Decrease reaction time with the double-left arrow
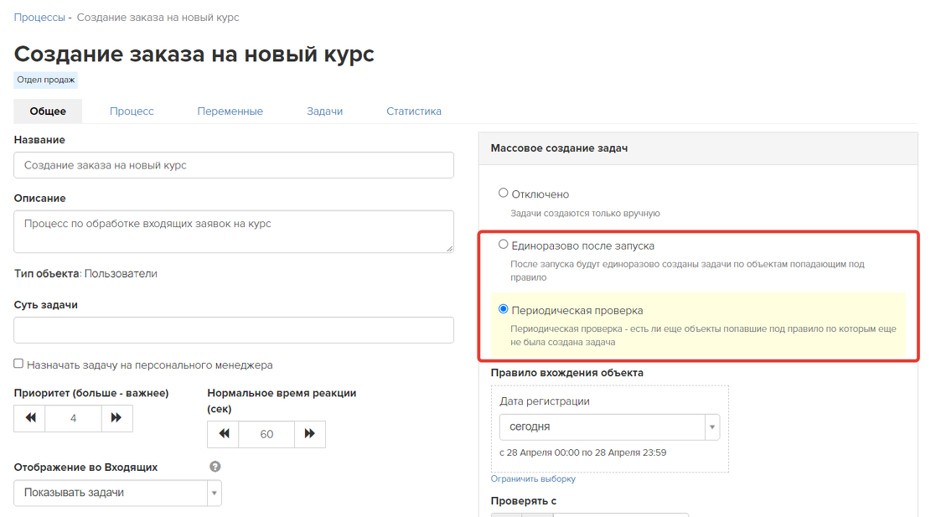This screenshot has width=936, height=517. point(223,434)
